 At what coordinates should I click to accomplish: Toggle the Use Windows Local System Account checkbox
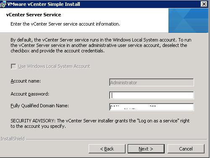pos(13,66)
